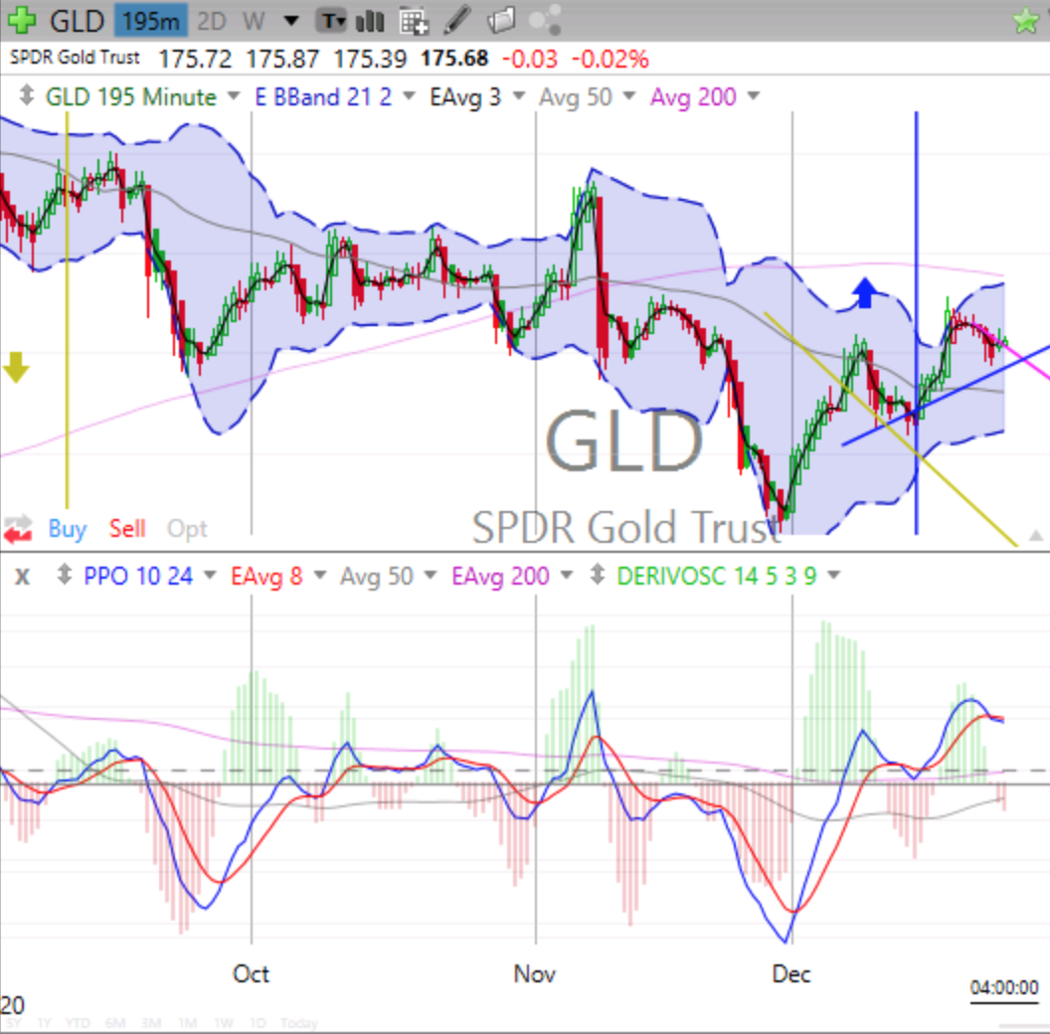Click the green plus to add a new symbol
This screenshot has height=1034, width=1050.
[x=20, y=20]
